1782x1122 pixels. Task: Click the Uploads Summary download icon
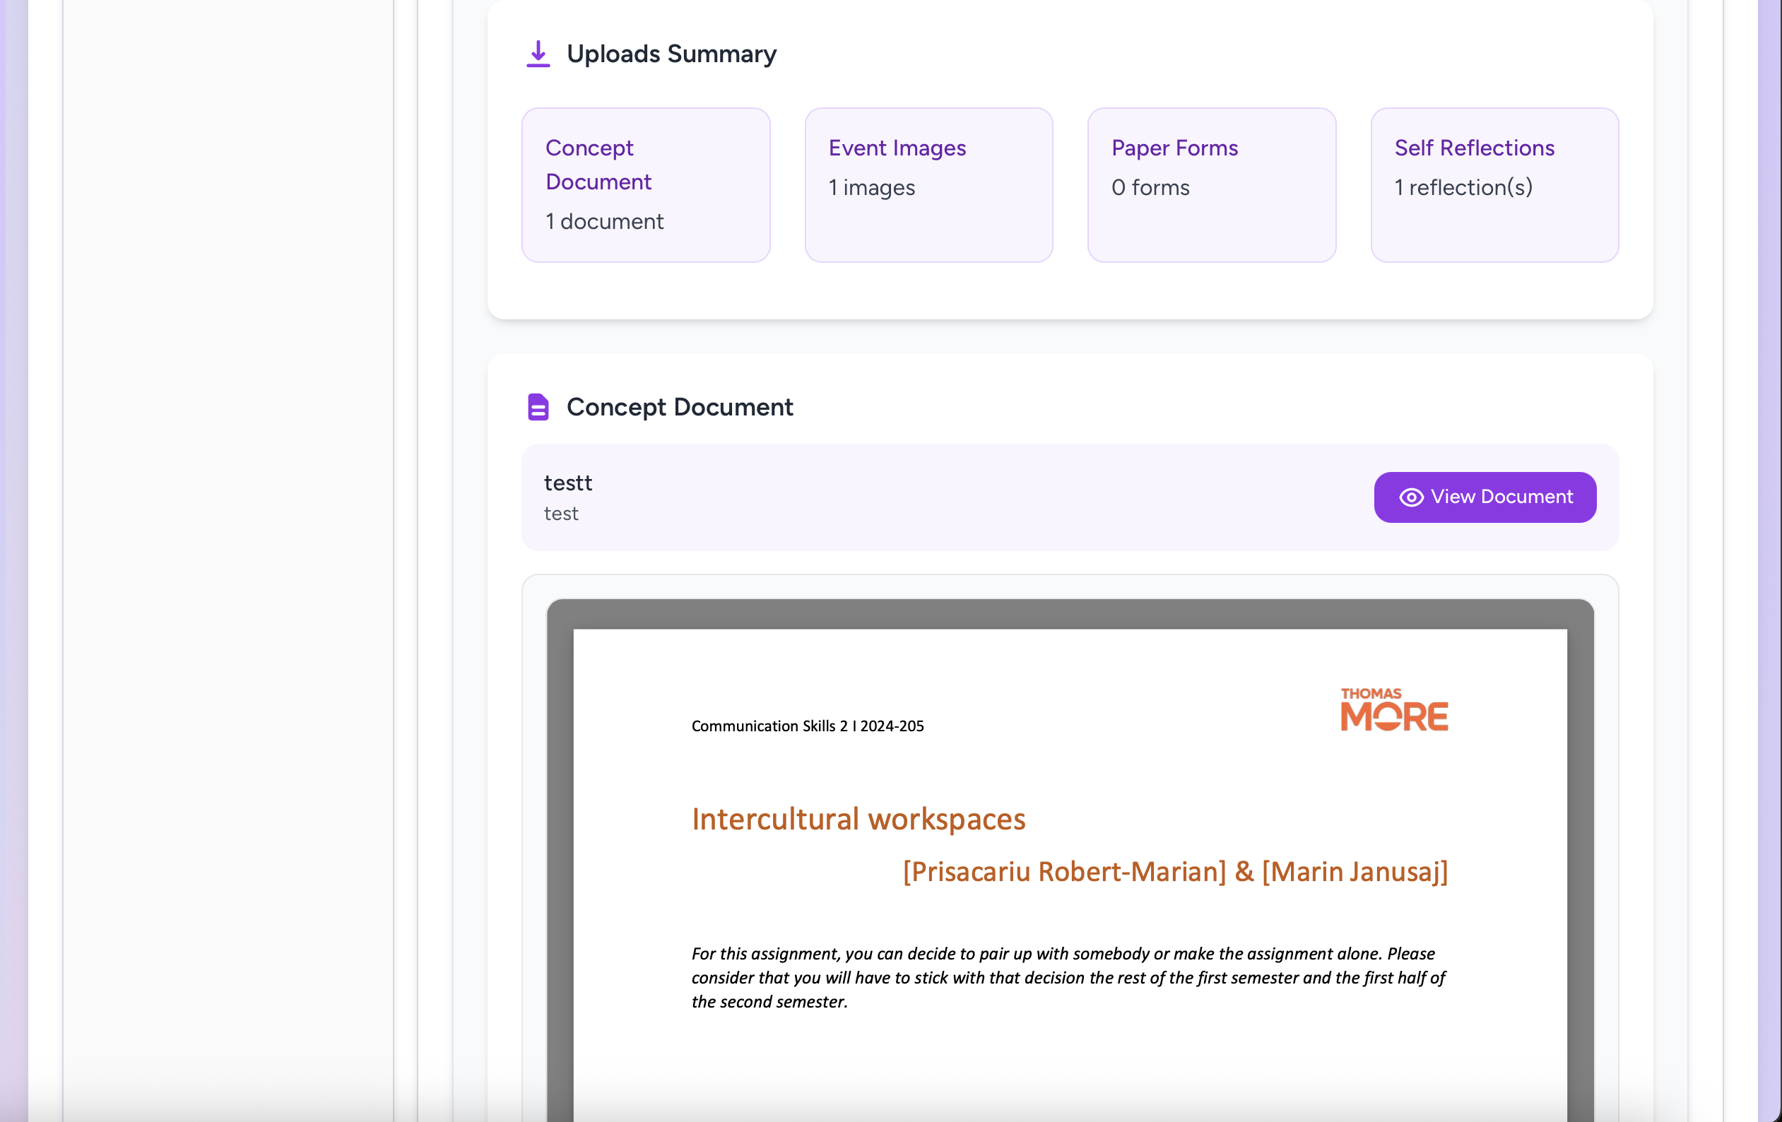point(538,54)
